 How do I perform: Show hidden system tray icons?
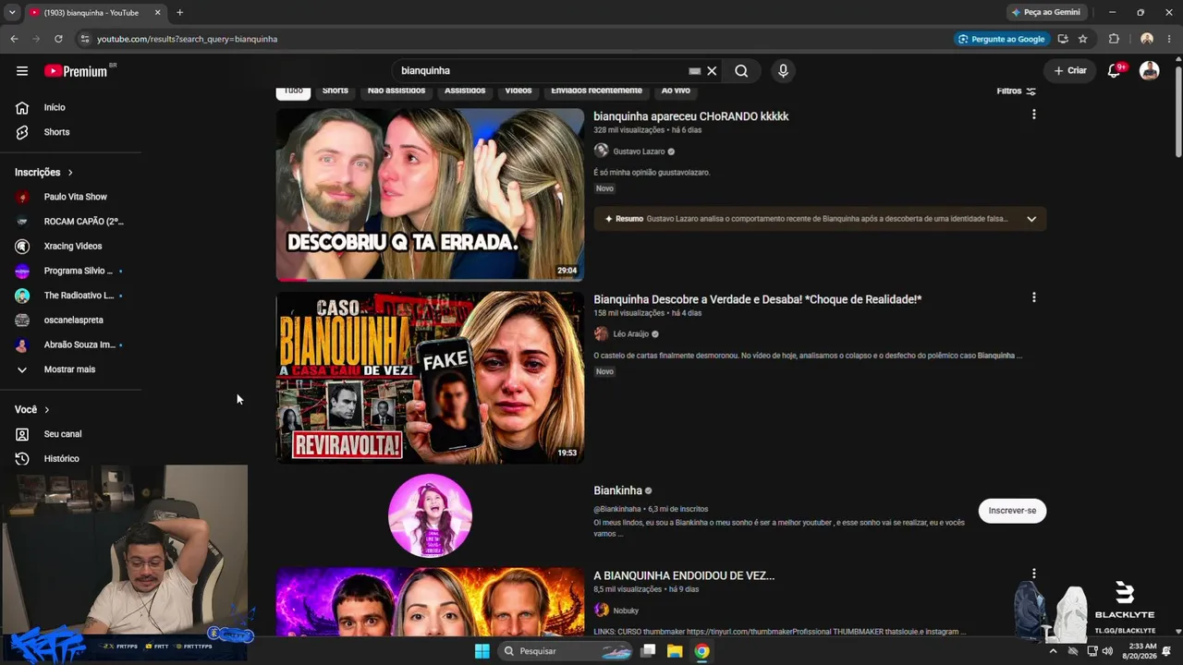coord(1053,651)
